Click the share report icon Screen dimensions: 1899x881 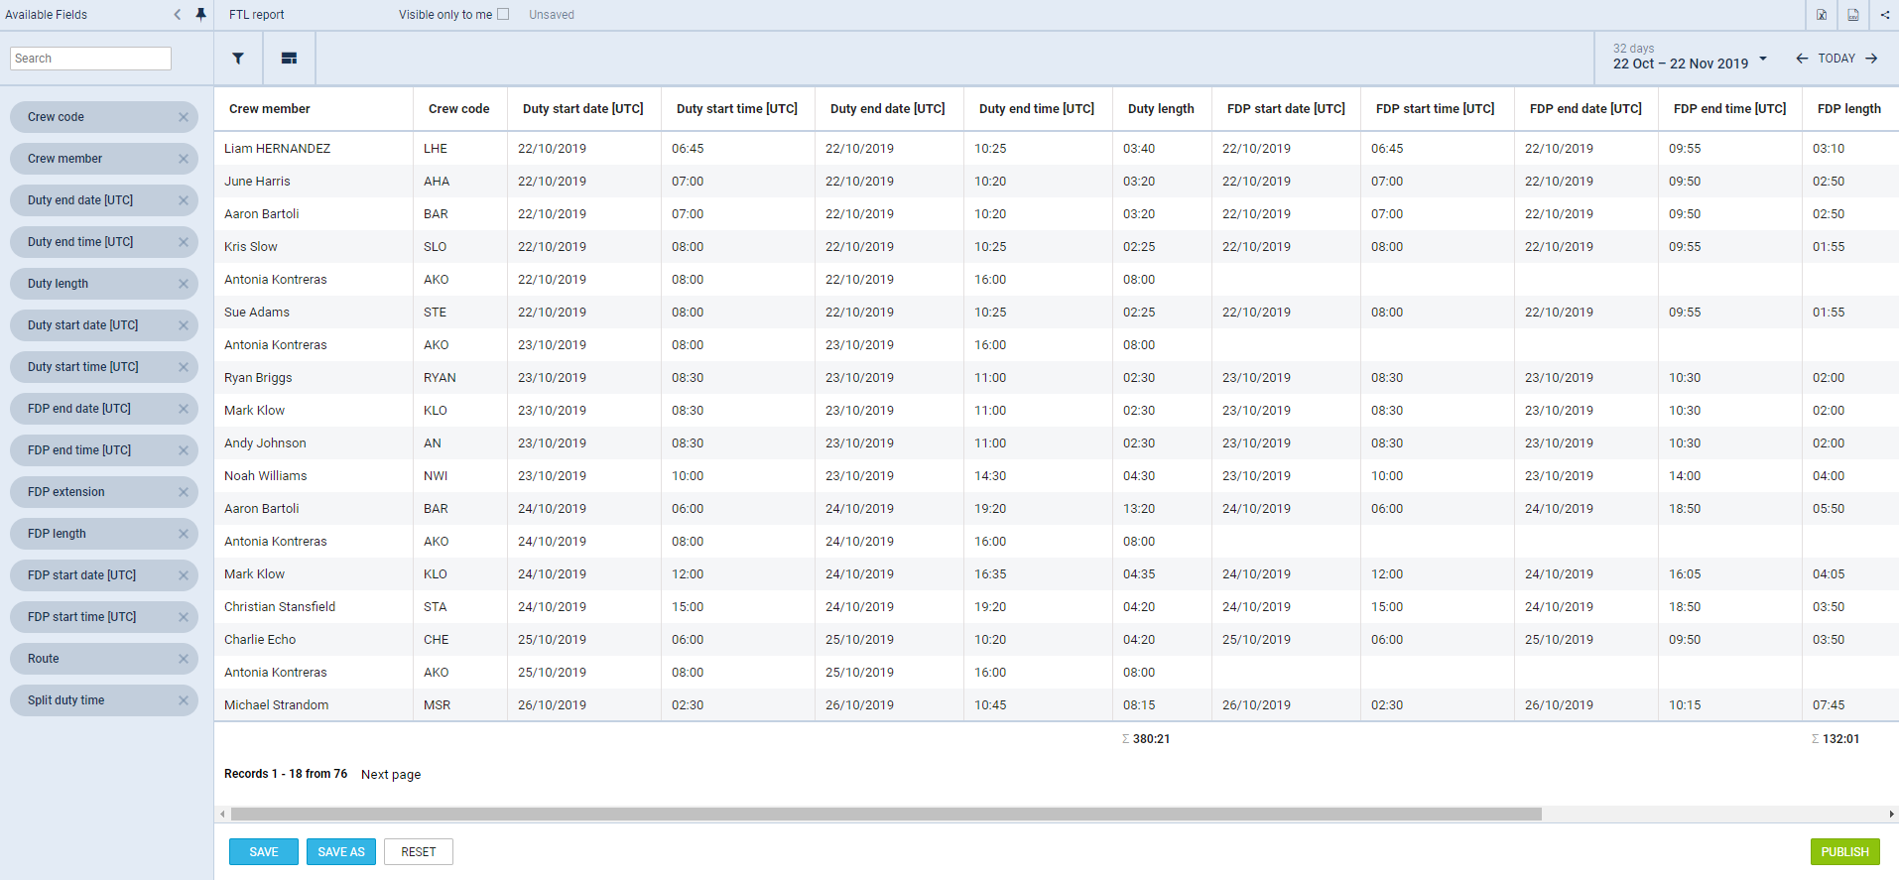tap(1884, 15)
